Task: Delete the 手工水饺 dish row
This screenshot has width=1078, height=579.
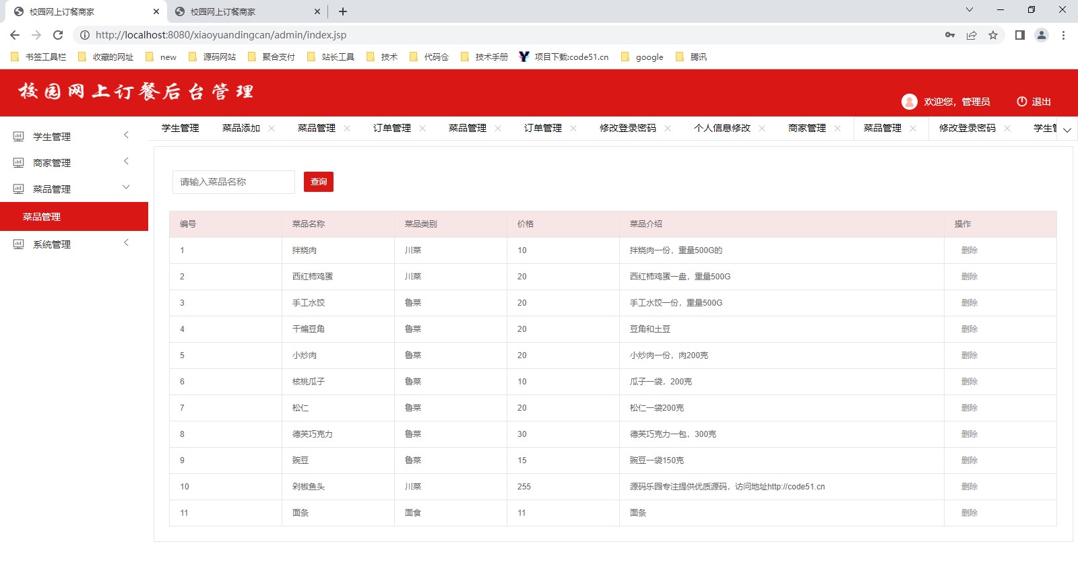Action: click(x=969, y=303)
